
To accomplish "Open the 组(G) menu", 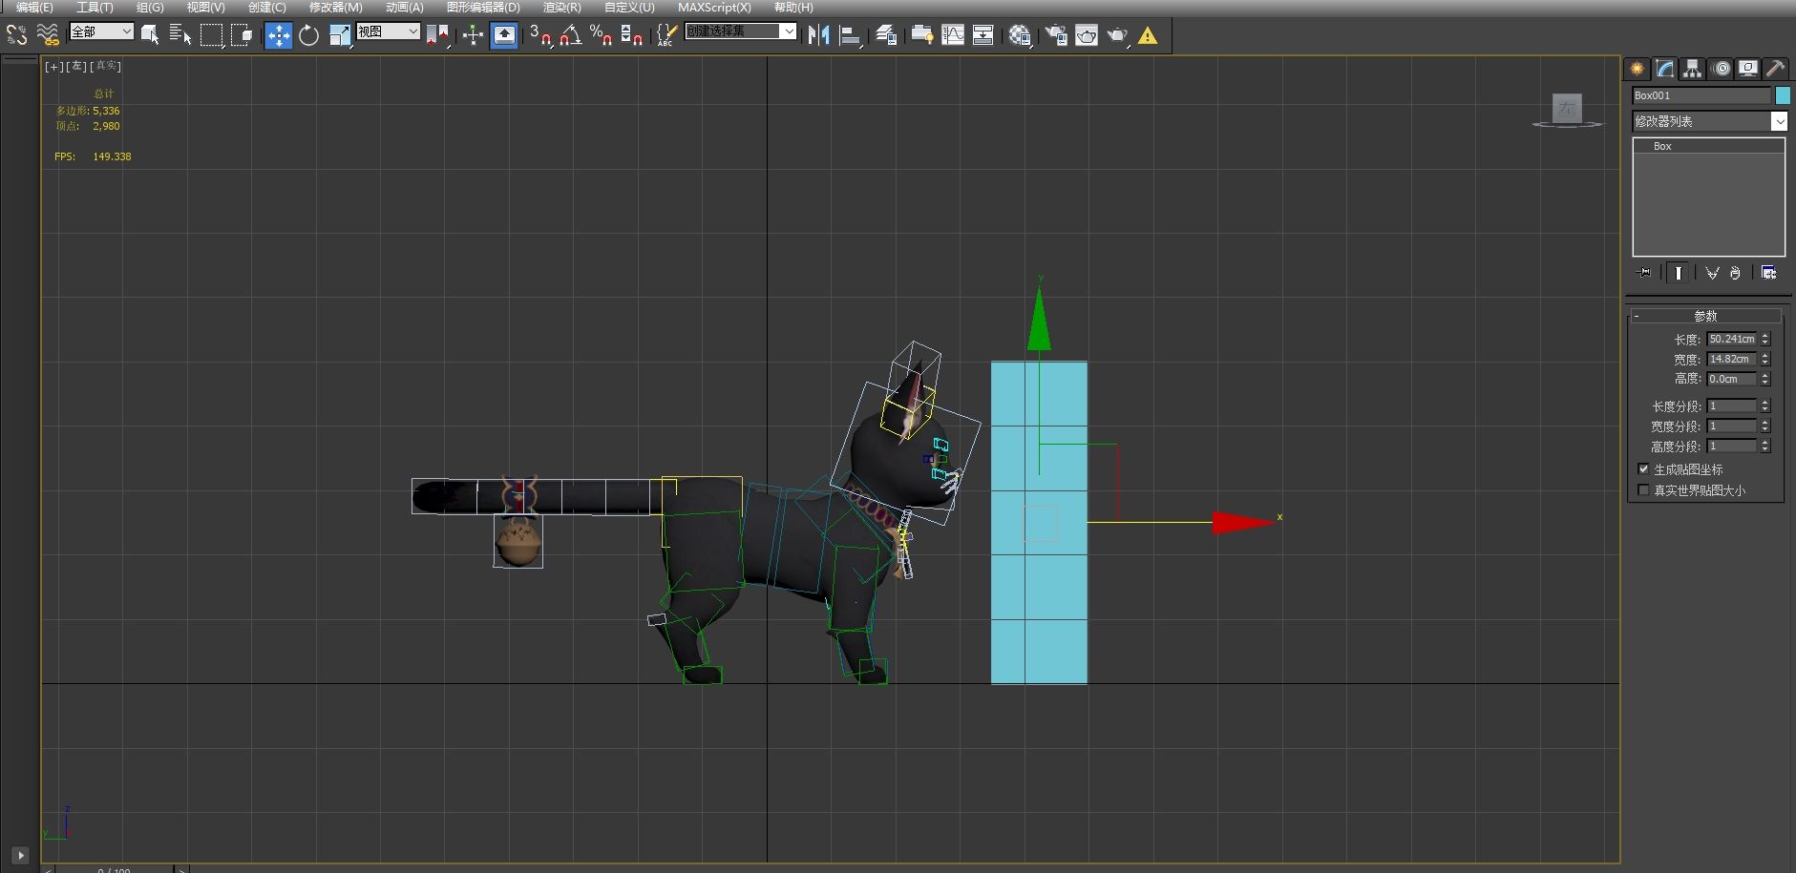I will coord(150,8).
